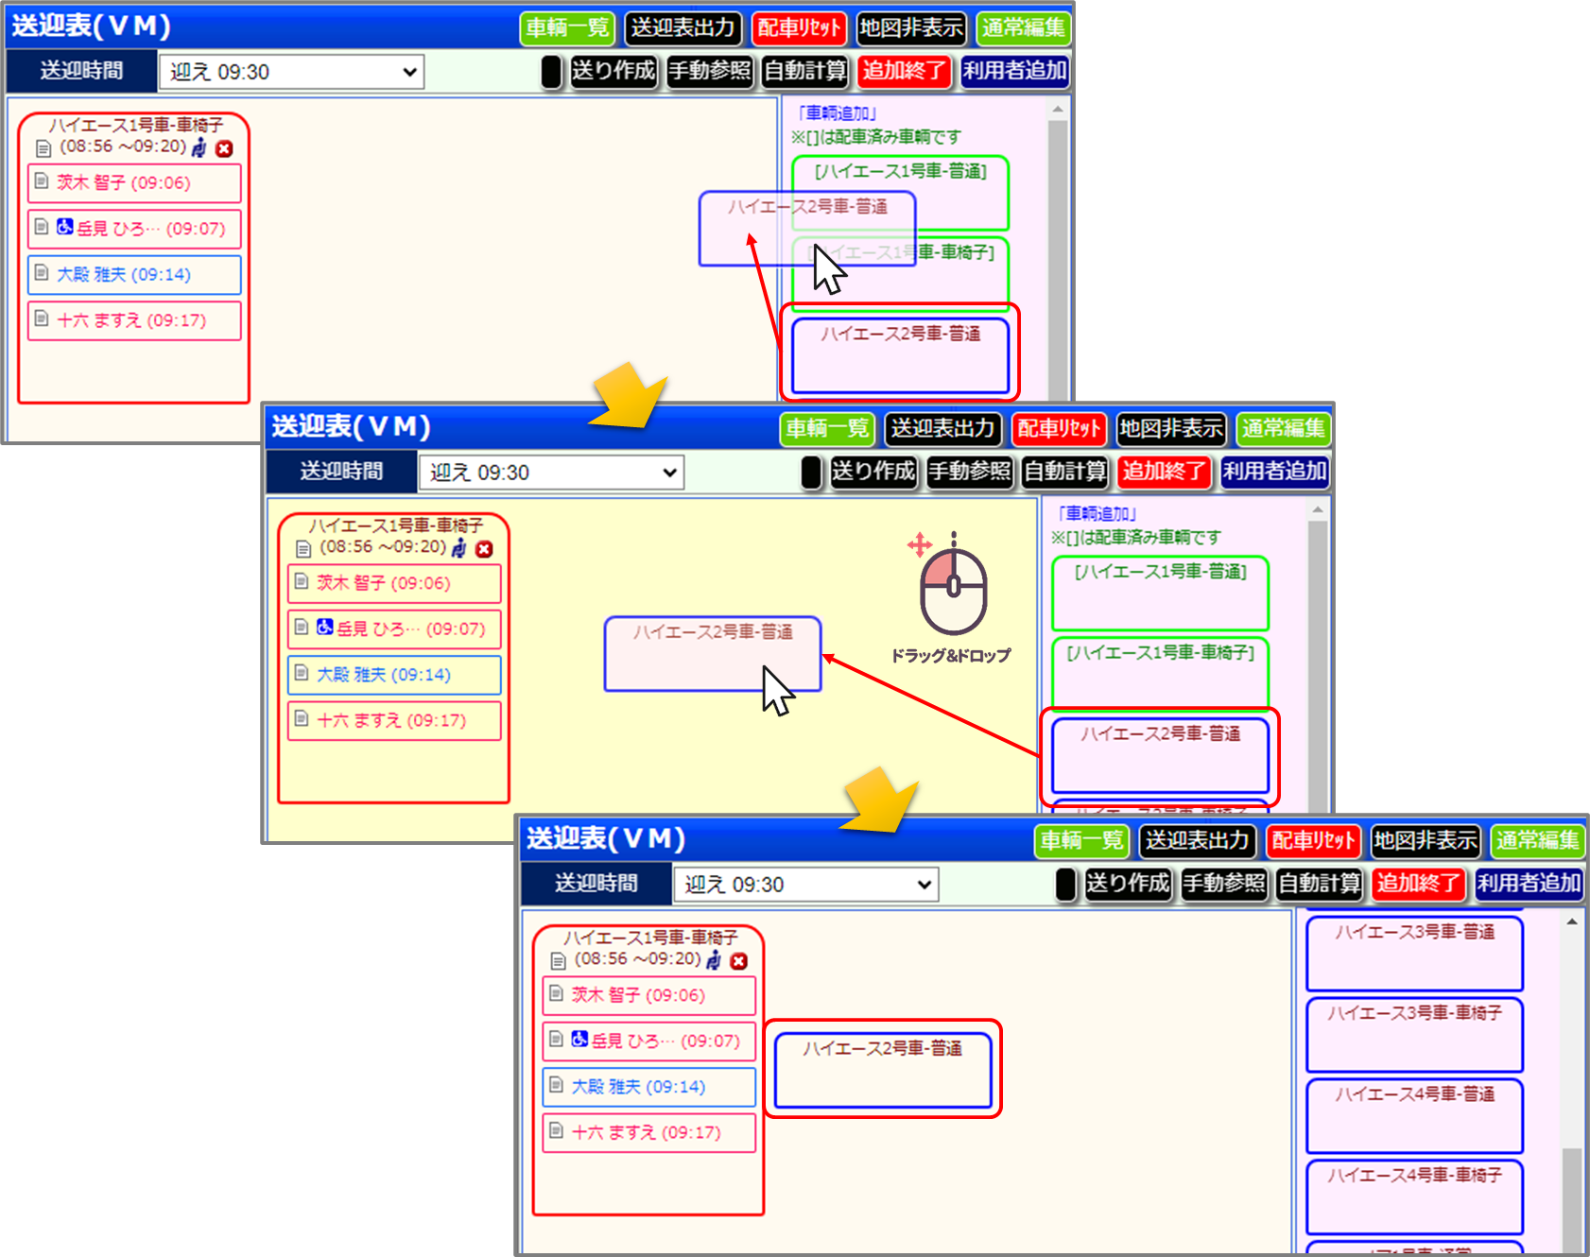Select ハイエース4号車-車椅子 in bottom screenshot list
1590x1257 pixels.
[x=1414, y=1197]
